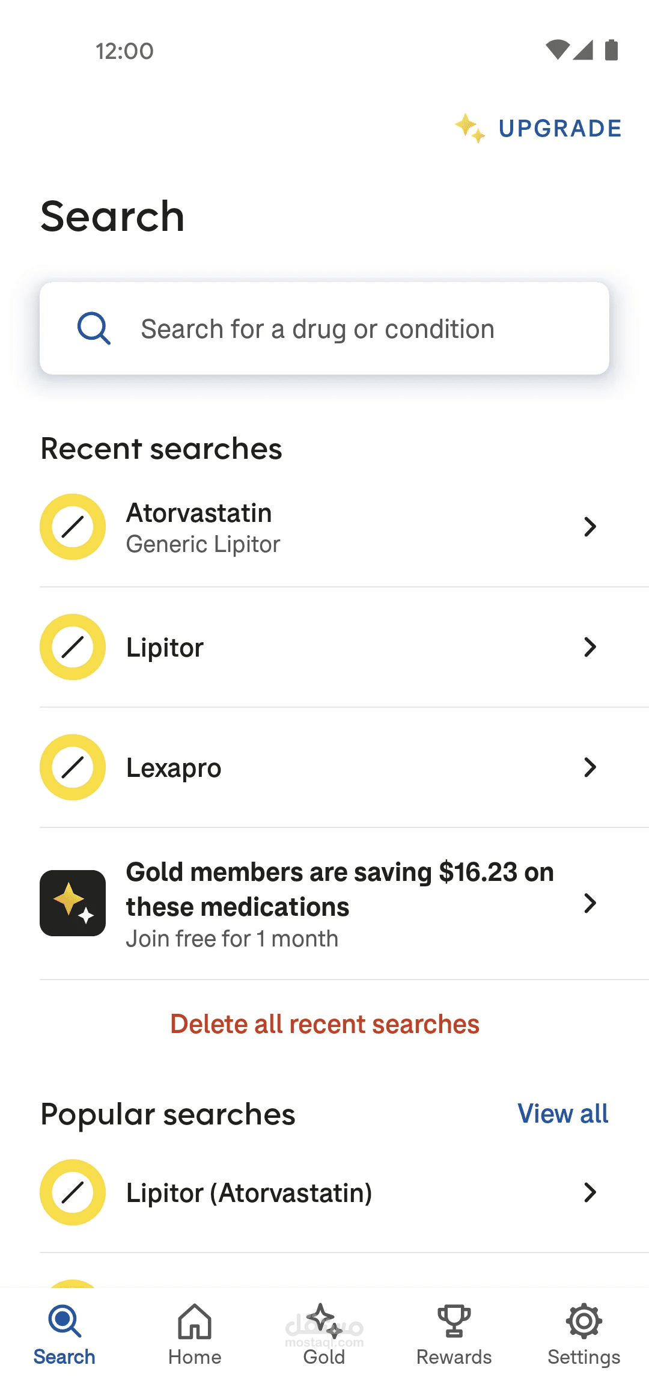This screenshot has width=649, height=1377.
Task: Tap Delete all recent searches
Action: 324,1024
